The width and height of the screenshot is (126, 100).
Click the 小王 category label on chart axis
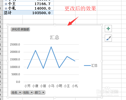pos(67,86)
